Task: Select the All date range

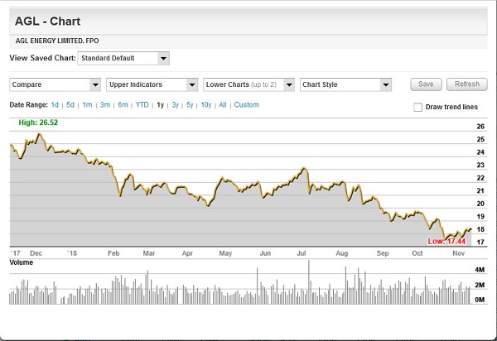Action: (223, 105)
